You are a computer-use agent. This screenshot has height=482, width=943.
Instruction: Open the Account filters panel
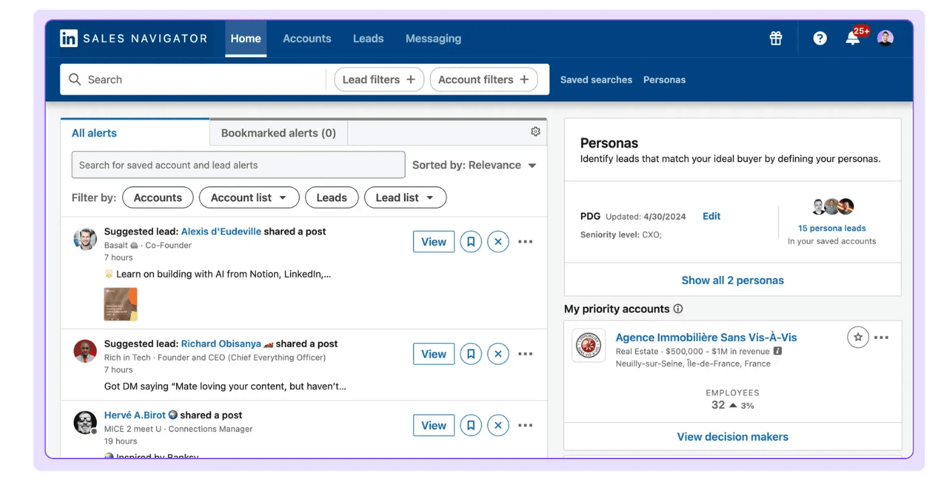tap(484, 79)
